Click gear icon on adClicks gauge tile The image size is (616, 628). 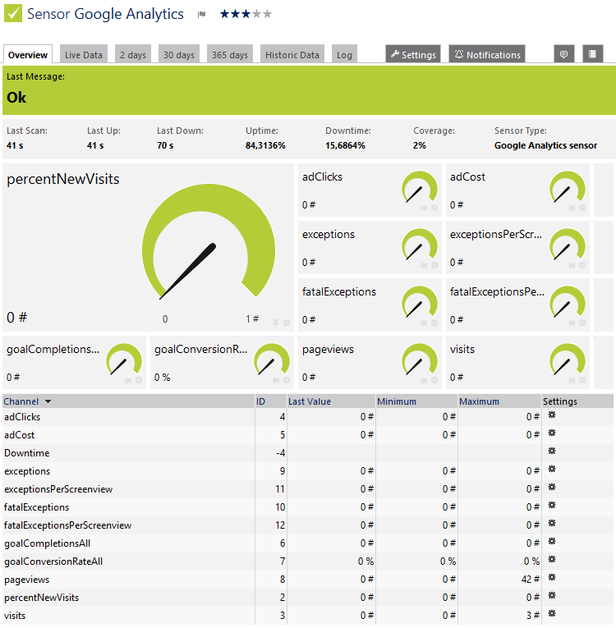pos(434,208)
